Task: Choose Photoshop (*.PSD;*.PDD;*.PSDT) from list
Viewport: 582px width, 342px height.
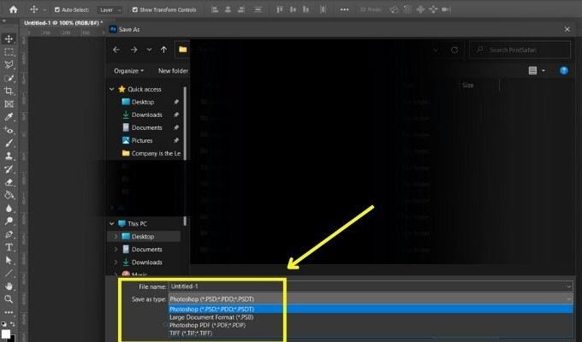Action: [371, 309]
